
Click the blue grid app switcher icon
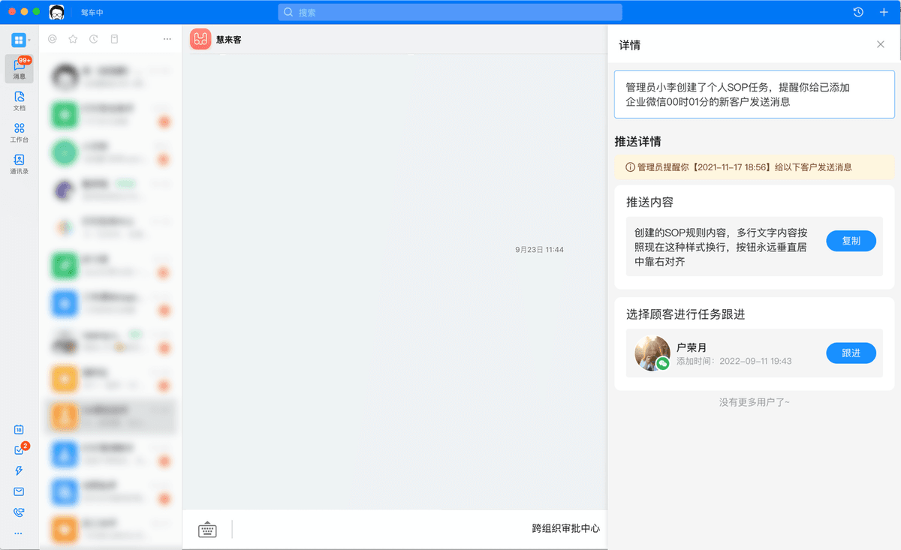18,40
